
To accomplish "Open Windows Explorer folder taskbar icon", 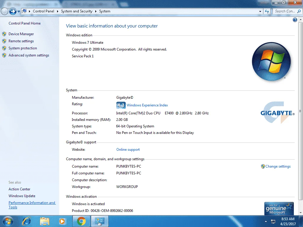I will [45, 221].
